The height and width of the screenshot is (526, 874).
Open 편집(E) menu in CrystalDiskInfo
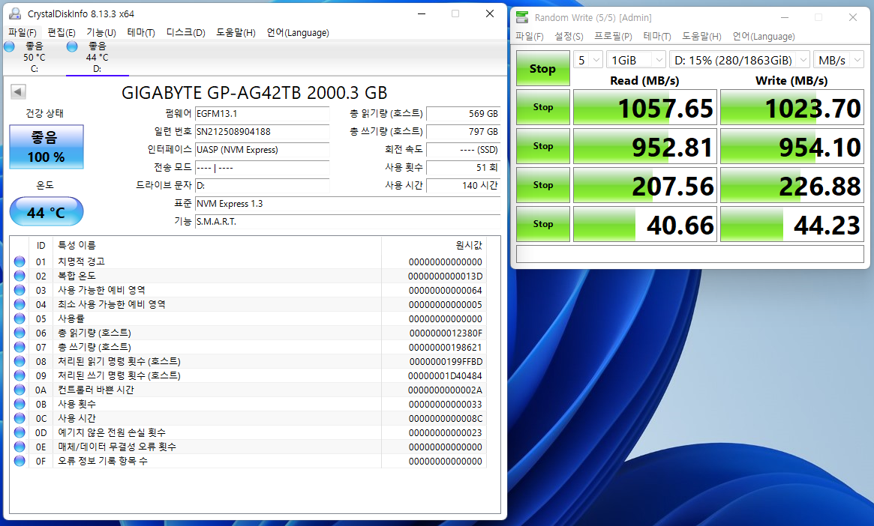[x=62, y=33]
